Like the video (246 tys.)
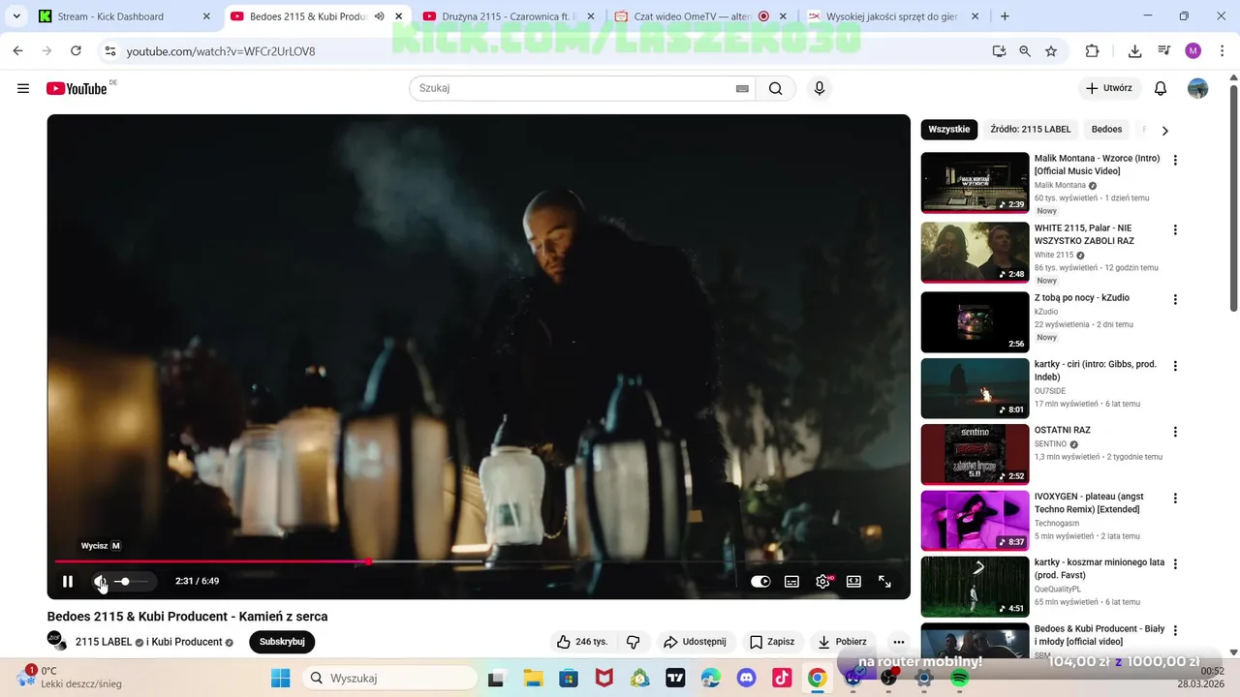The height and width of the screenshot is (697, 1240). pyautogui.click(x=581, y=642)
